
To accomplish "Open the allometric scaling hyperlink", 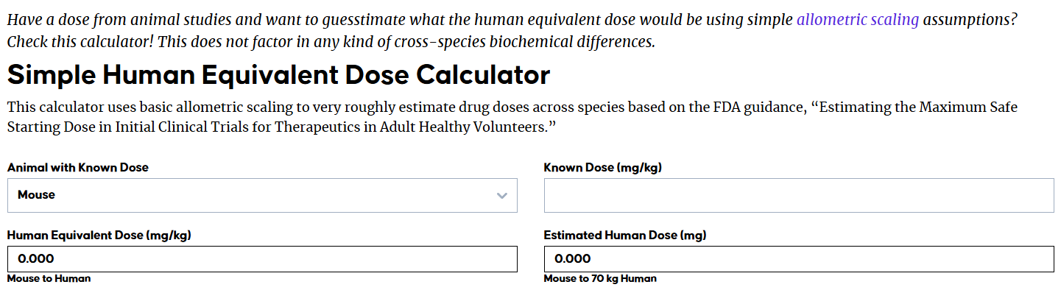I will (858, 21).
